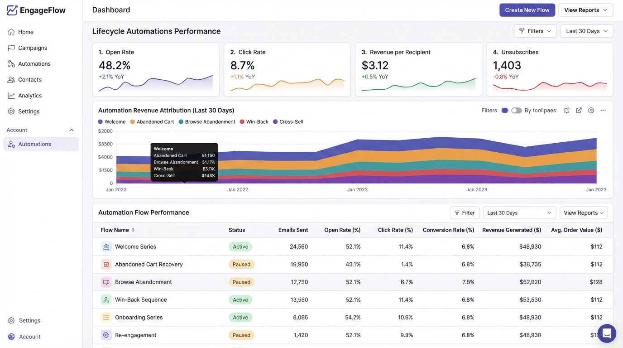Screen dimensions: 623x348
Task: Click the Welcome Series row icon
Action: coord(106,247)
